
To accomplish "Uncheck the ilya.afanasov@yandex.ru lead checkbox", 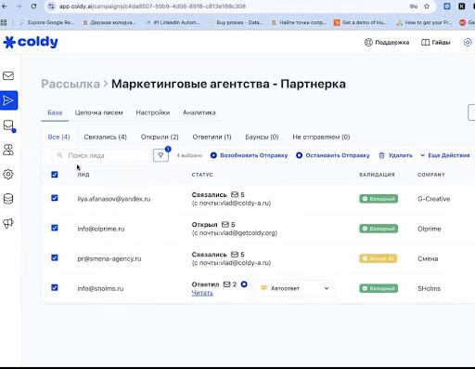I will pyautogui.click(x=55, y=198).
